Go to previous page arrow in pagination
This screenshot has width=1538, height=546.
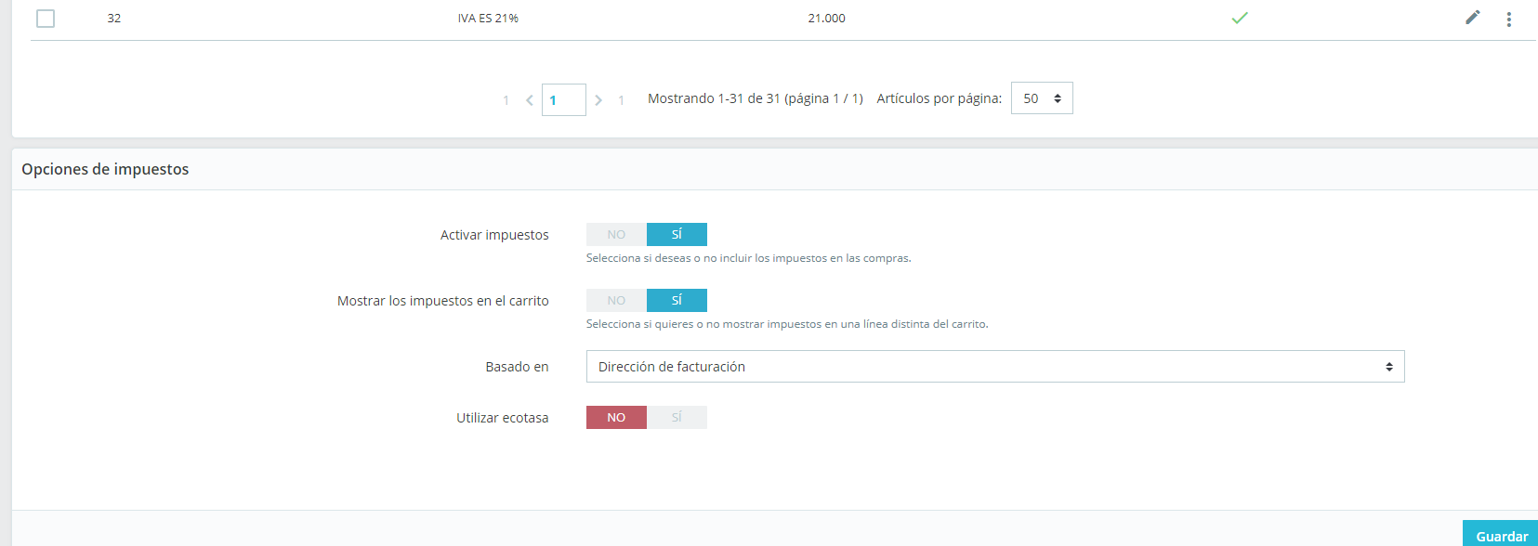pyautogui.click(x=529, y=100)
